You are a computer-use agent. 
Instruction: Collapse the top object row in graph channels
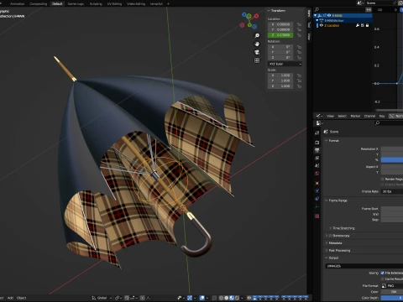[316, 15]
